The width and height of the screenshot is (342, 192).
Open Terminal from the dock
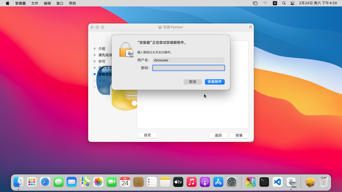264,182
